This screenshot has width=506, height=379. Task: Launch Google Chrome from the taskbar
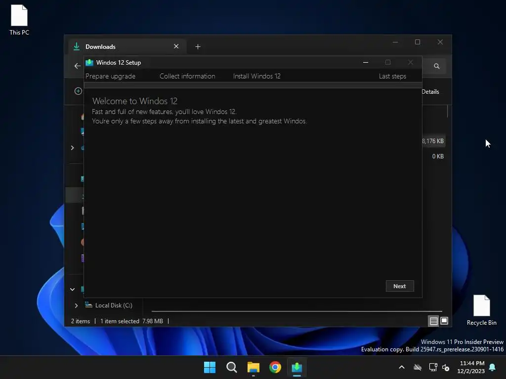[275, 367]
